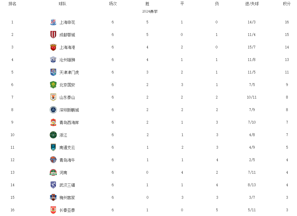297x216 pixels.
Task: Click the 成都蓉城 team crest
Action: [x=53, y=35]
